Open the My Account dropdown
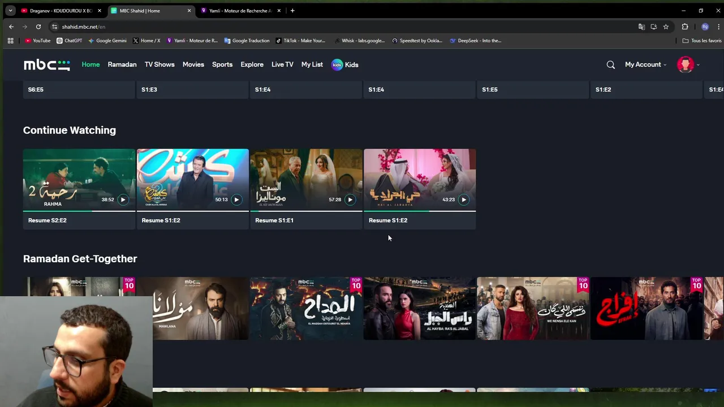 [645, 64]
